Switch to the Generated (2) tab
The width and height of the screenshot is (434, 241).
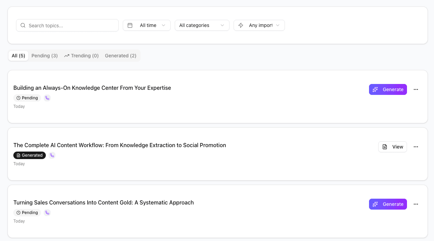point(120,55)
